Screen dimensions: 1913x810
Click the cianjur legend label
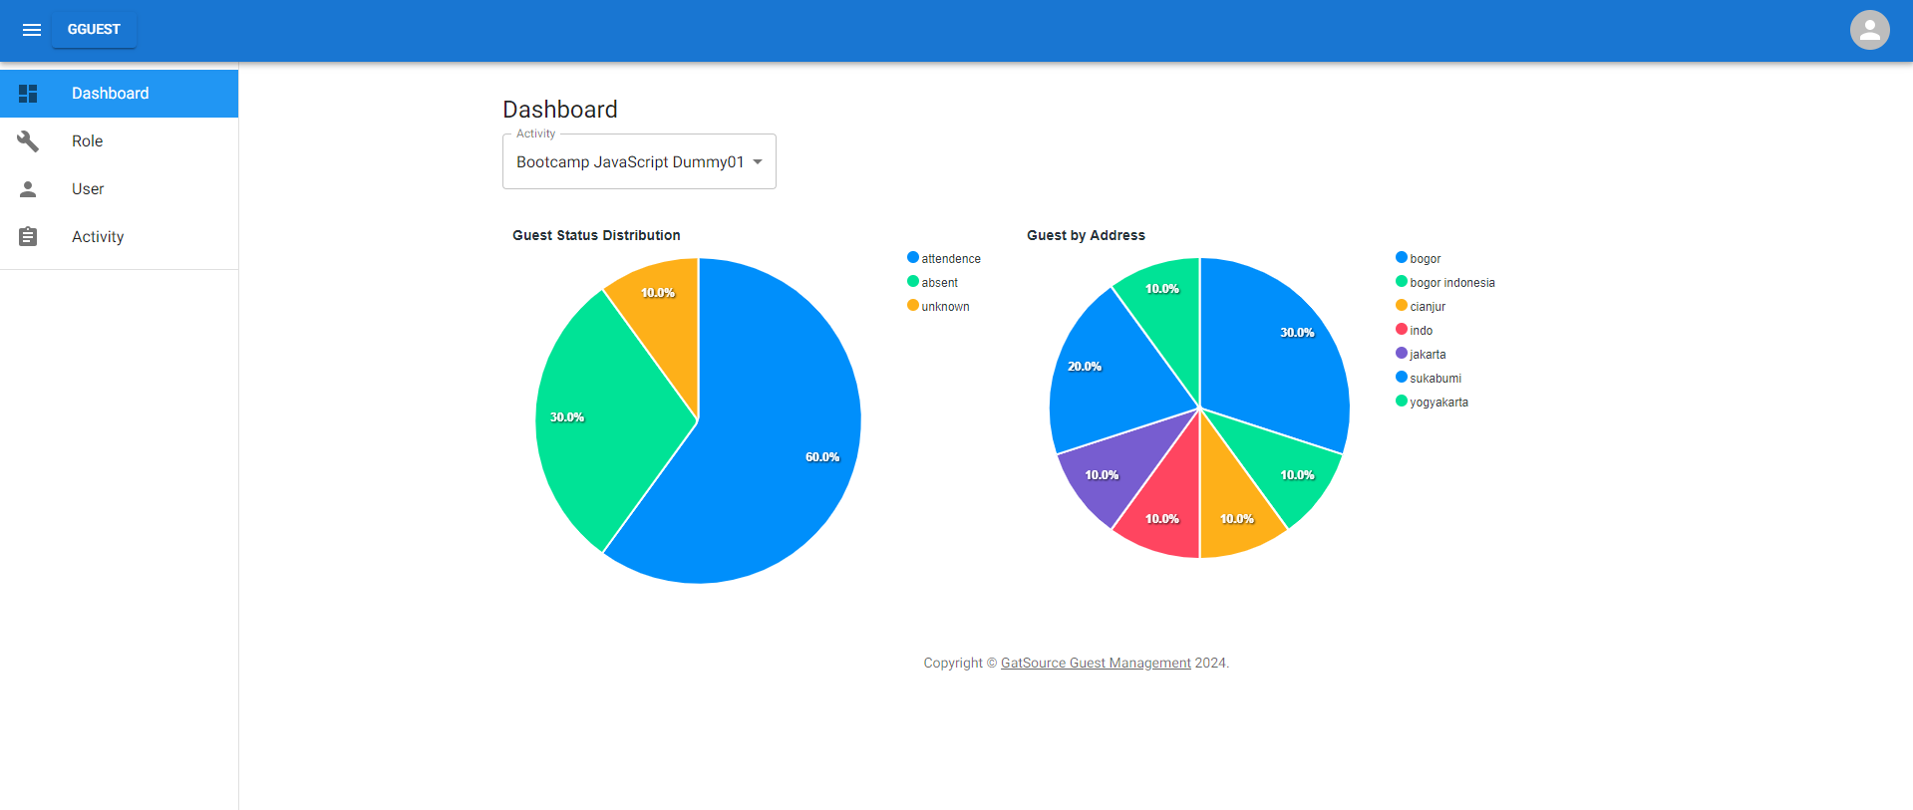(x=1428, y=307)
